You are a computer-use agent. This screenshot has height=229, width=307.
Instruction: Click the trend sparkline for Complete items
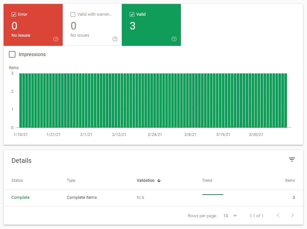(x=213, y=194)
